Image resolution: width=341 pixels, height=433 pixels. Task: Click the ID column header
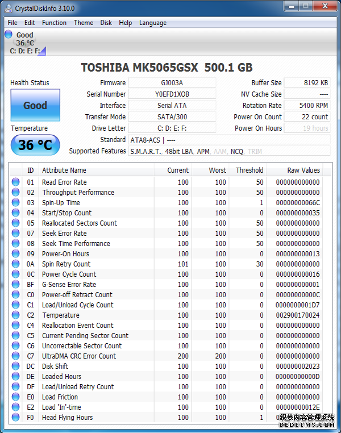click(x=30, y=170)
